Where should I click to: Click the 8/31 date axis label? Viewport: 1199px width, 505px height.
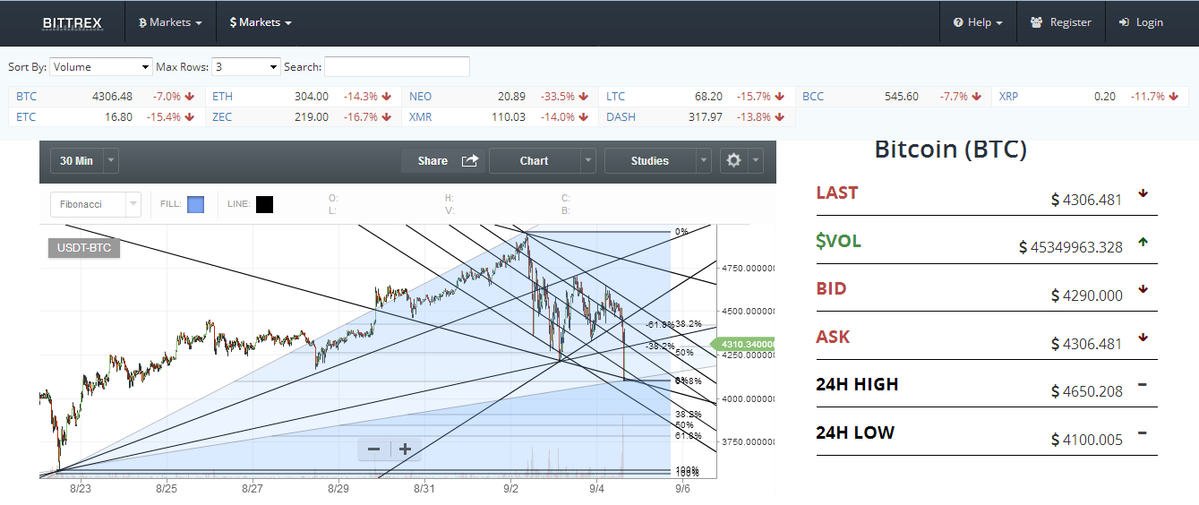(x=424, y=489)
